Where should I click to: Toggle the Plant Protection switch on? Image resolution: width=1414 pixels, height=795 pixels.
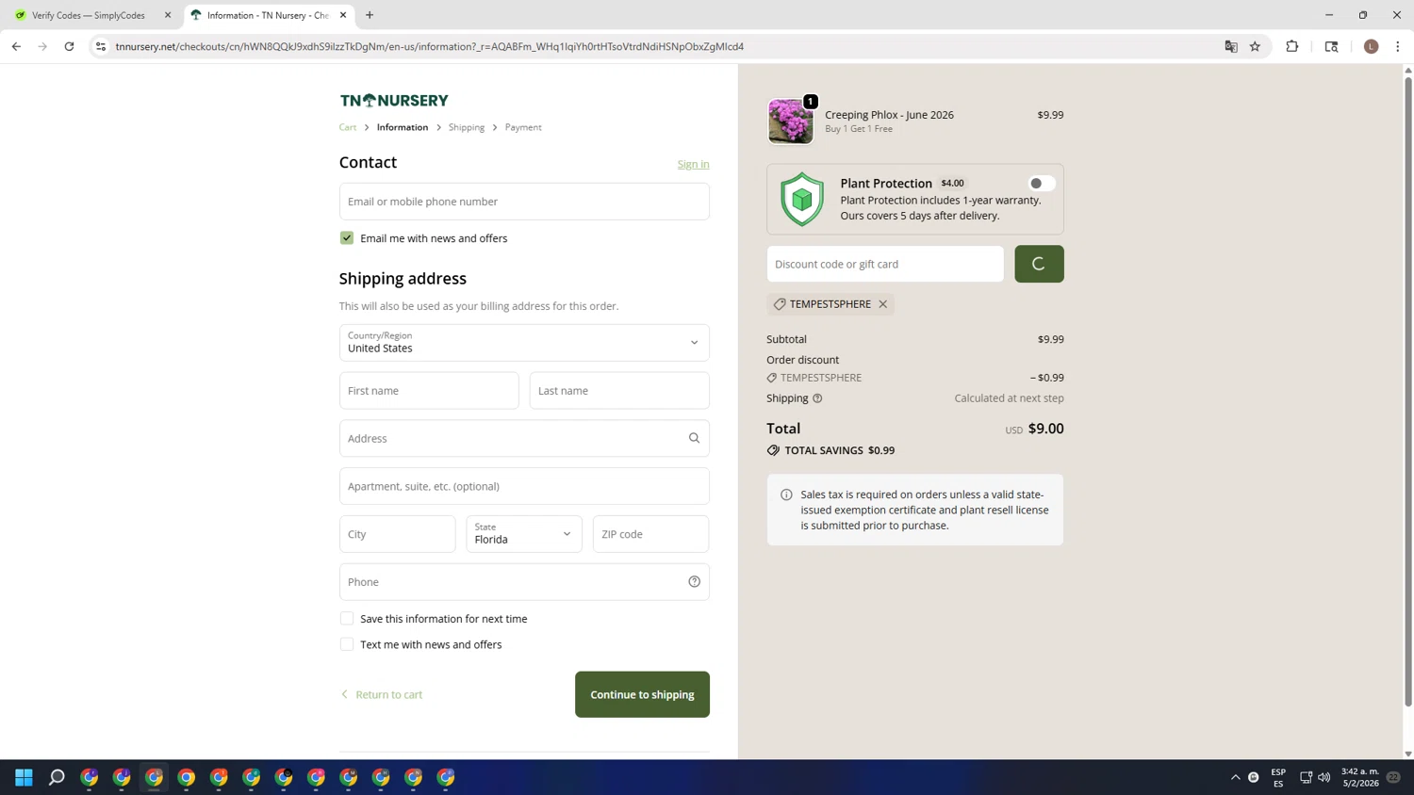[1041, 184]
